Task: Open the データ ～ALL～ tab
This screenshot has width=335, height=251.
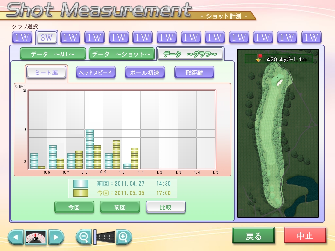Action: point(53,54)
